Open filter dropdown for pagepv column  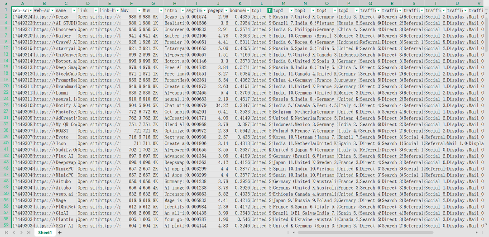coord(226,10)
